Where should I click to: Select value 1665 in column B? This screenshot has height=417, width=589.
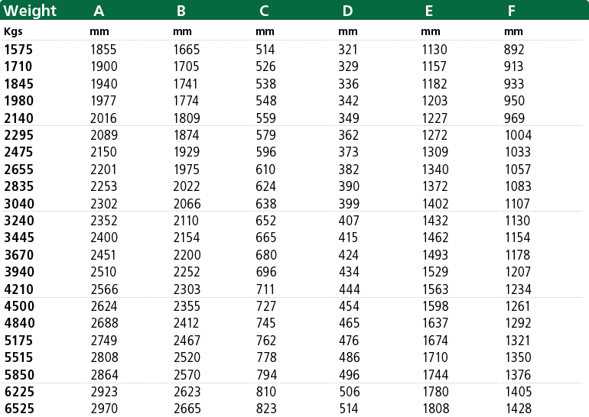(187, 50)
